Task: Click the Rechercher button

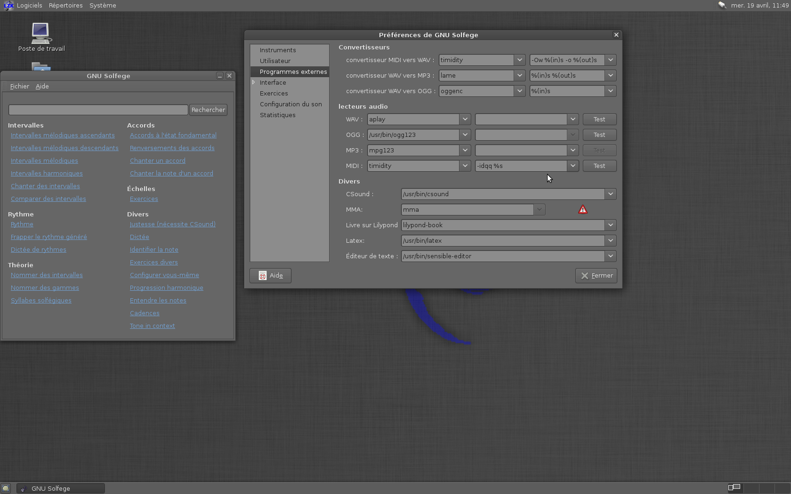Action: click(208, 110)
